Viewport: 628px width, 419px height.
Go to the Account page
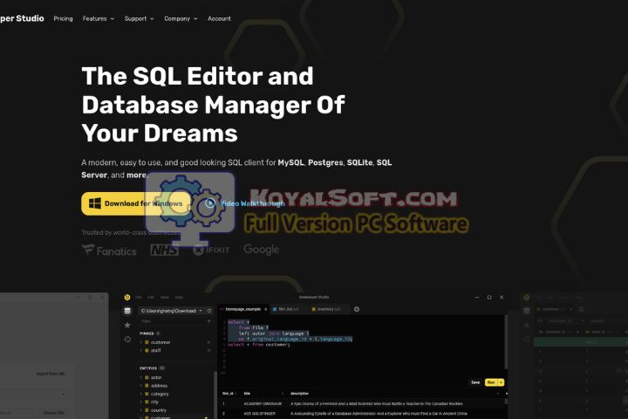[x=219, y=18]
